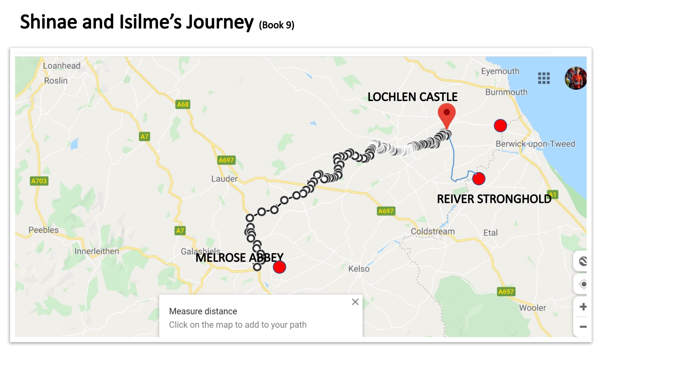Select the Reiver Stronghold red dot
This screenshot has width=694, height=390.
(x=478, y=179)
